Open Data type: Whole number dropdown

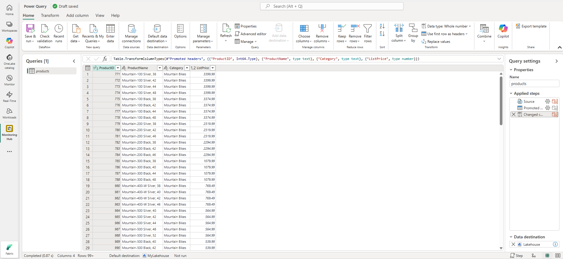click(x=446, y=26)
